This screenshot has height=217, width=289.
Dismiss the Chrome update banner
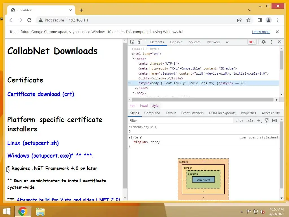coord(277,32)
